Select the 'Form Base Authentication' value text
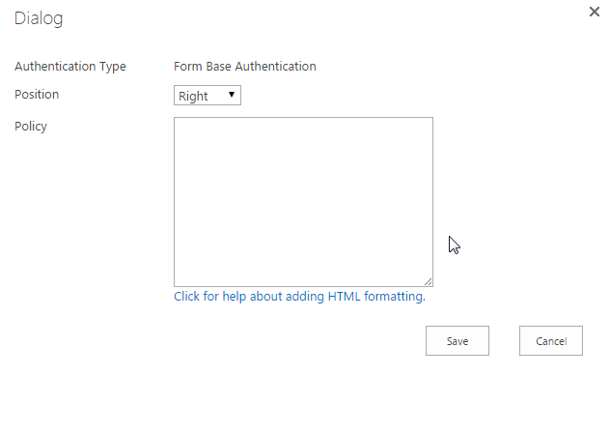The width and height of the screenshot is (610, 433). (x=244, y=67)
